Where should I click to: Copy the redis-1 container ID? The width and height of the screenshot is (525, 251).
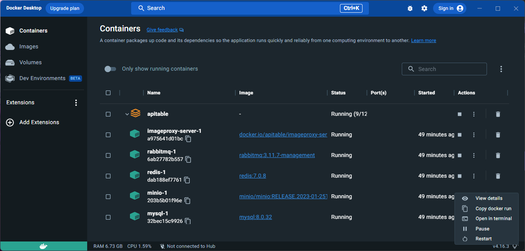tap(187, 180)
